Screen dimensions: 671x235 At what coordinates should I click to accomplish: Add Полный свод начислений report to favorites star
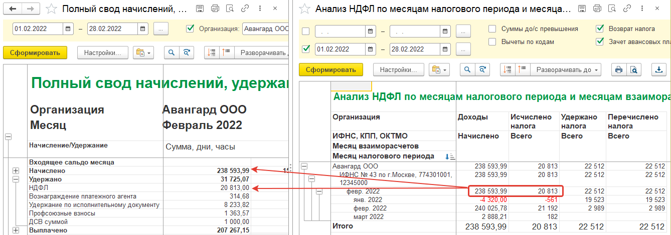click(x=51, y=9)
